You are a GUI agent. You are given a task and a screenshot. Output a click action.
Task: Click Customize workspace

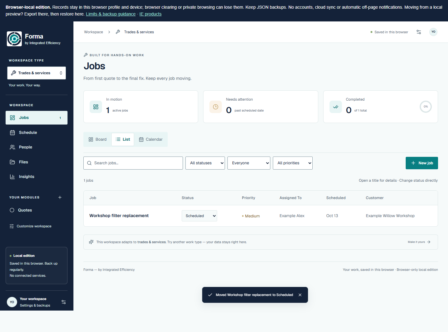pos(30,226)
